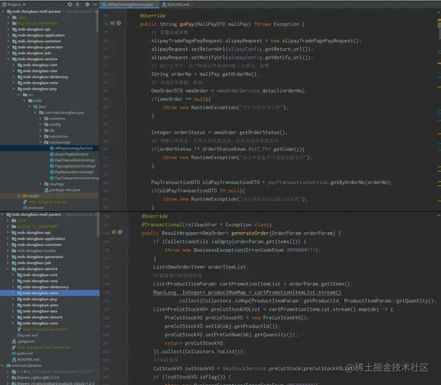Click the @ gutter icon on the generateOrder line
The height and width of the screenshot is (385, 441).
click(120, 232)
